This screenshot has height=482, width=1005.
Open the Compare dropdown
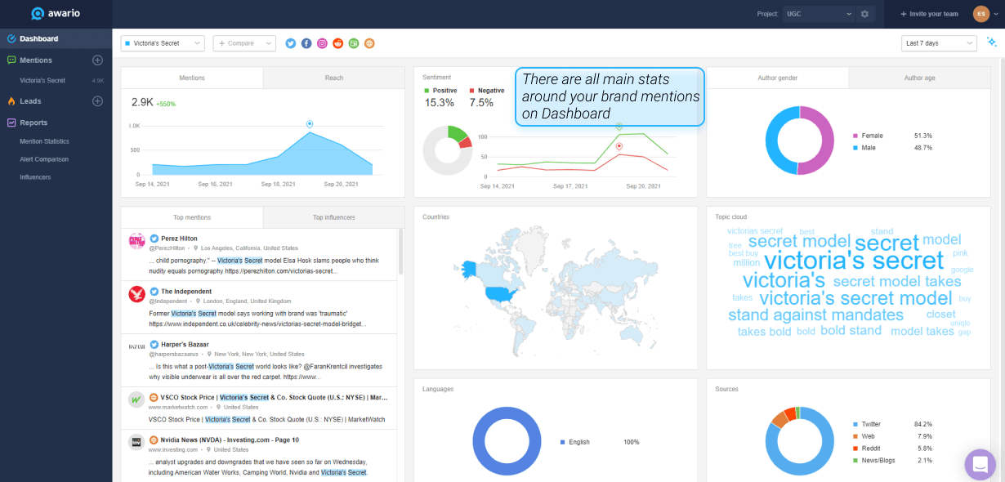(x=244, y=43)
